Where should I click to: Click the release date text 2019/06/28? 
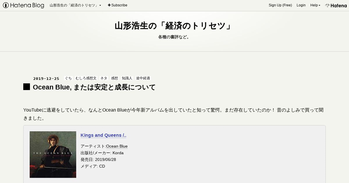point(106,159)
